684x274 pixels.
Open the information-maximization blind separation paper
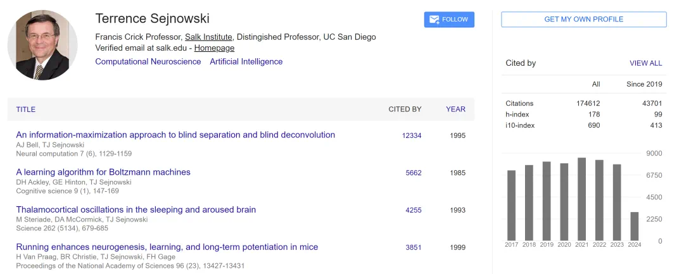coord(175,135)
